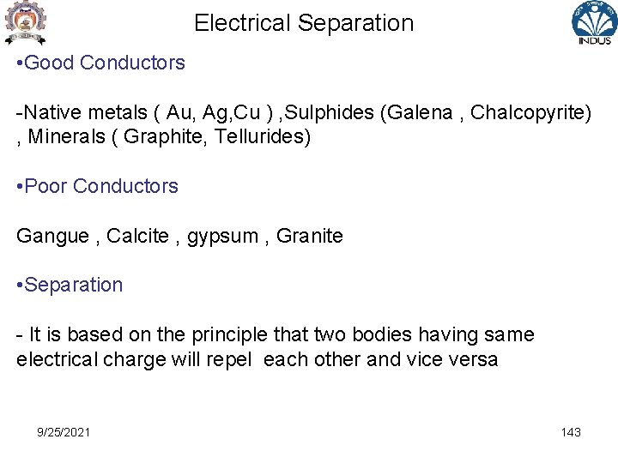
Task: Select the Electrical Separation title
Action: tap(304, 23)
